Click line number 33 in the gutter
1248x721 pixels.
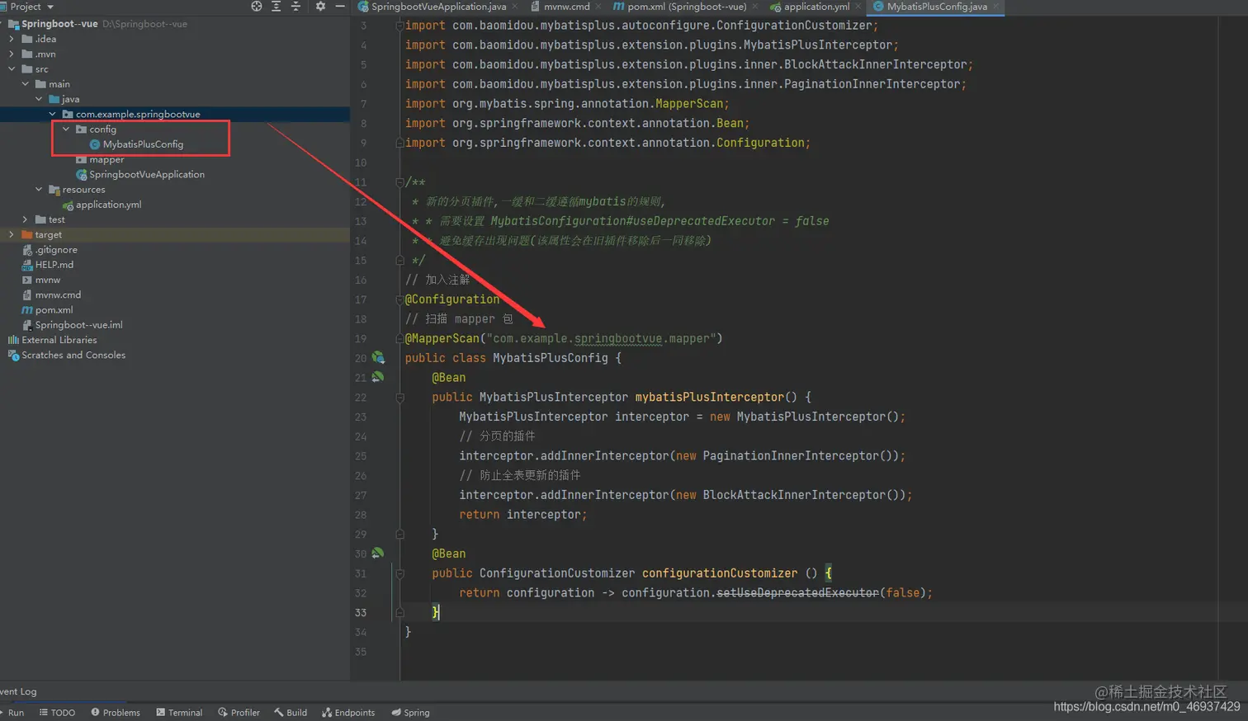[361, 612]
